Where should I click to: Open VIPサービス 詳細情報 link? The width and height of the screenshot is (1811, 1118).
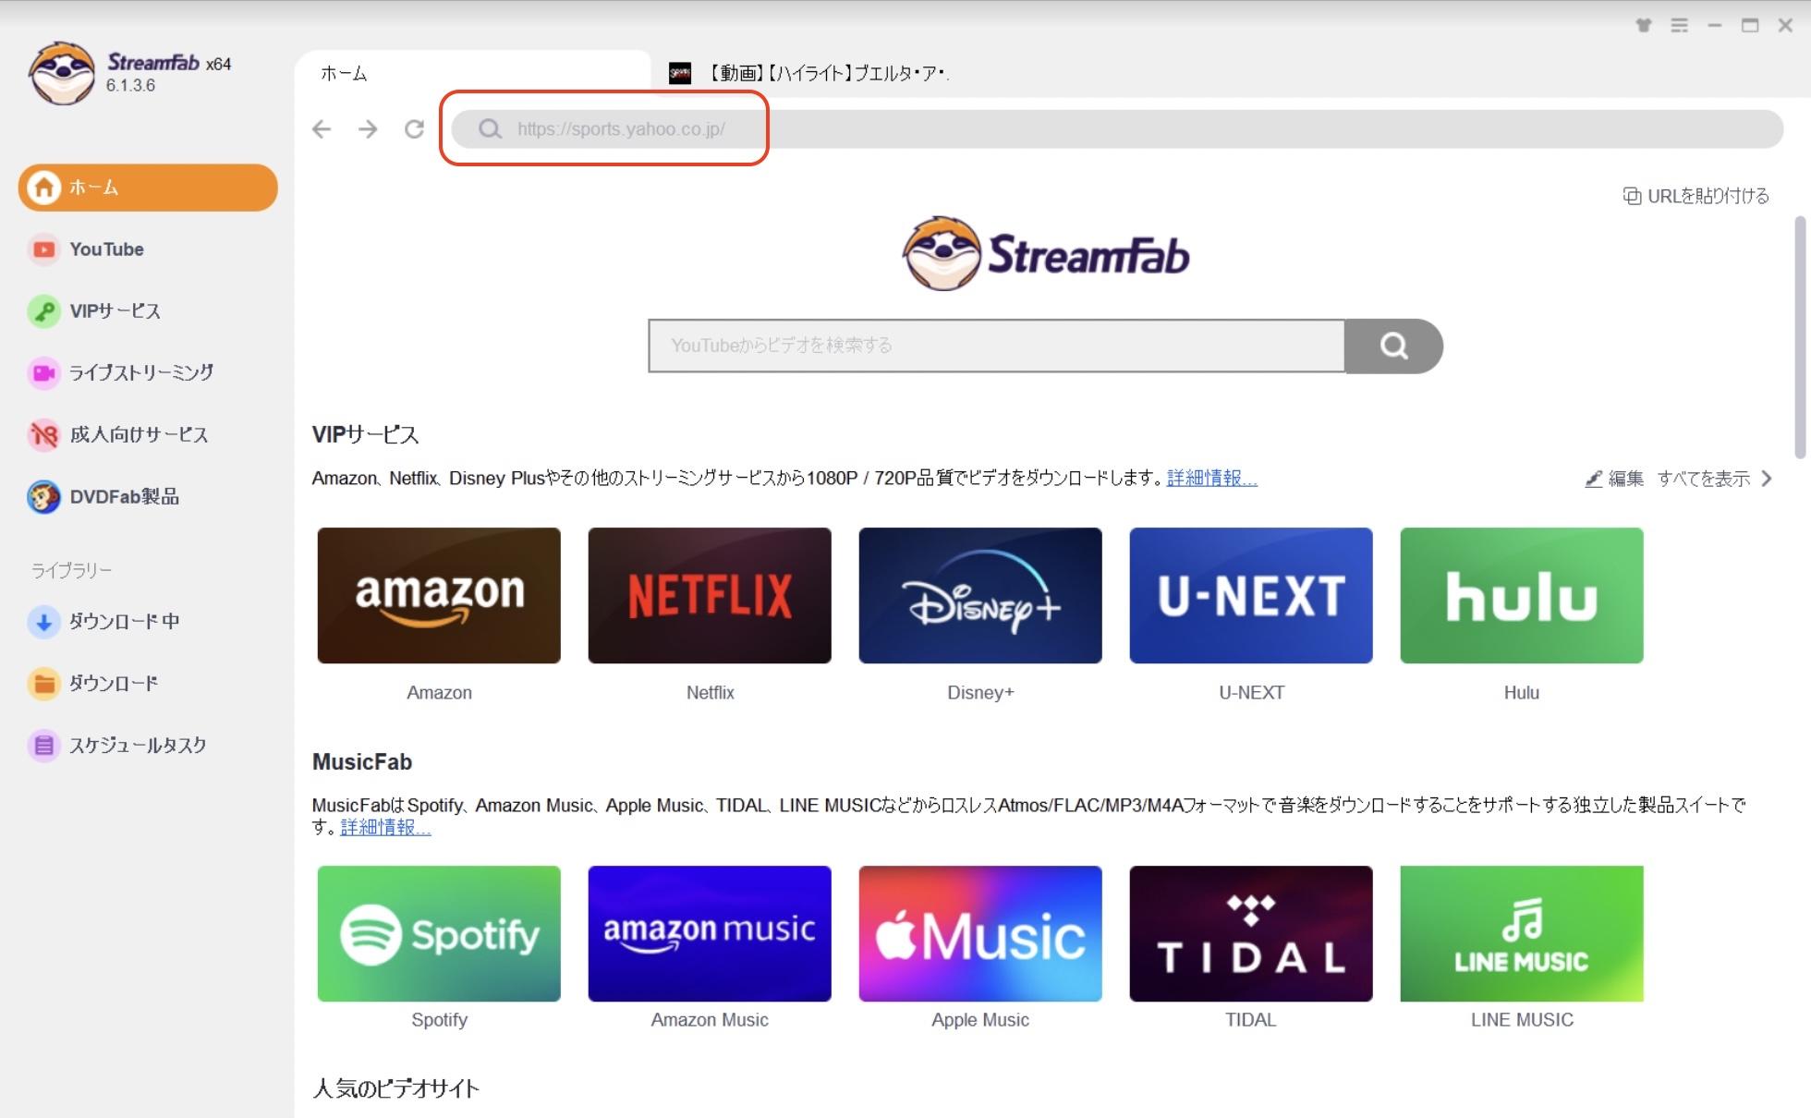[x=1211, y=479]
